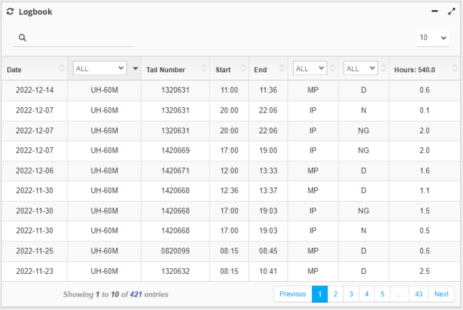Click into the logbook search field
The image size is (463, 310).
pos(78,37)
